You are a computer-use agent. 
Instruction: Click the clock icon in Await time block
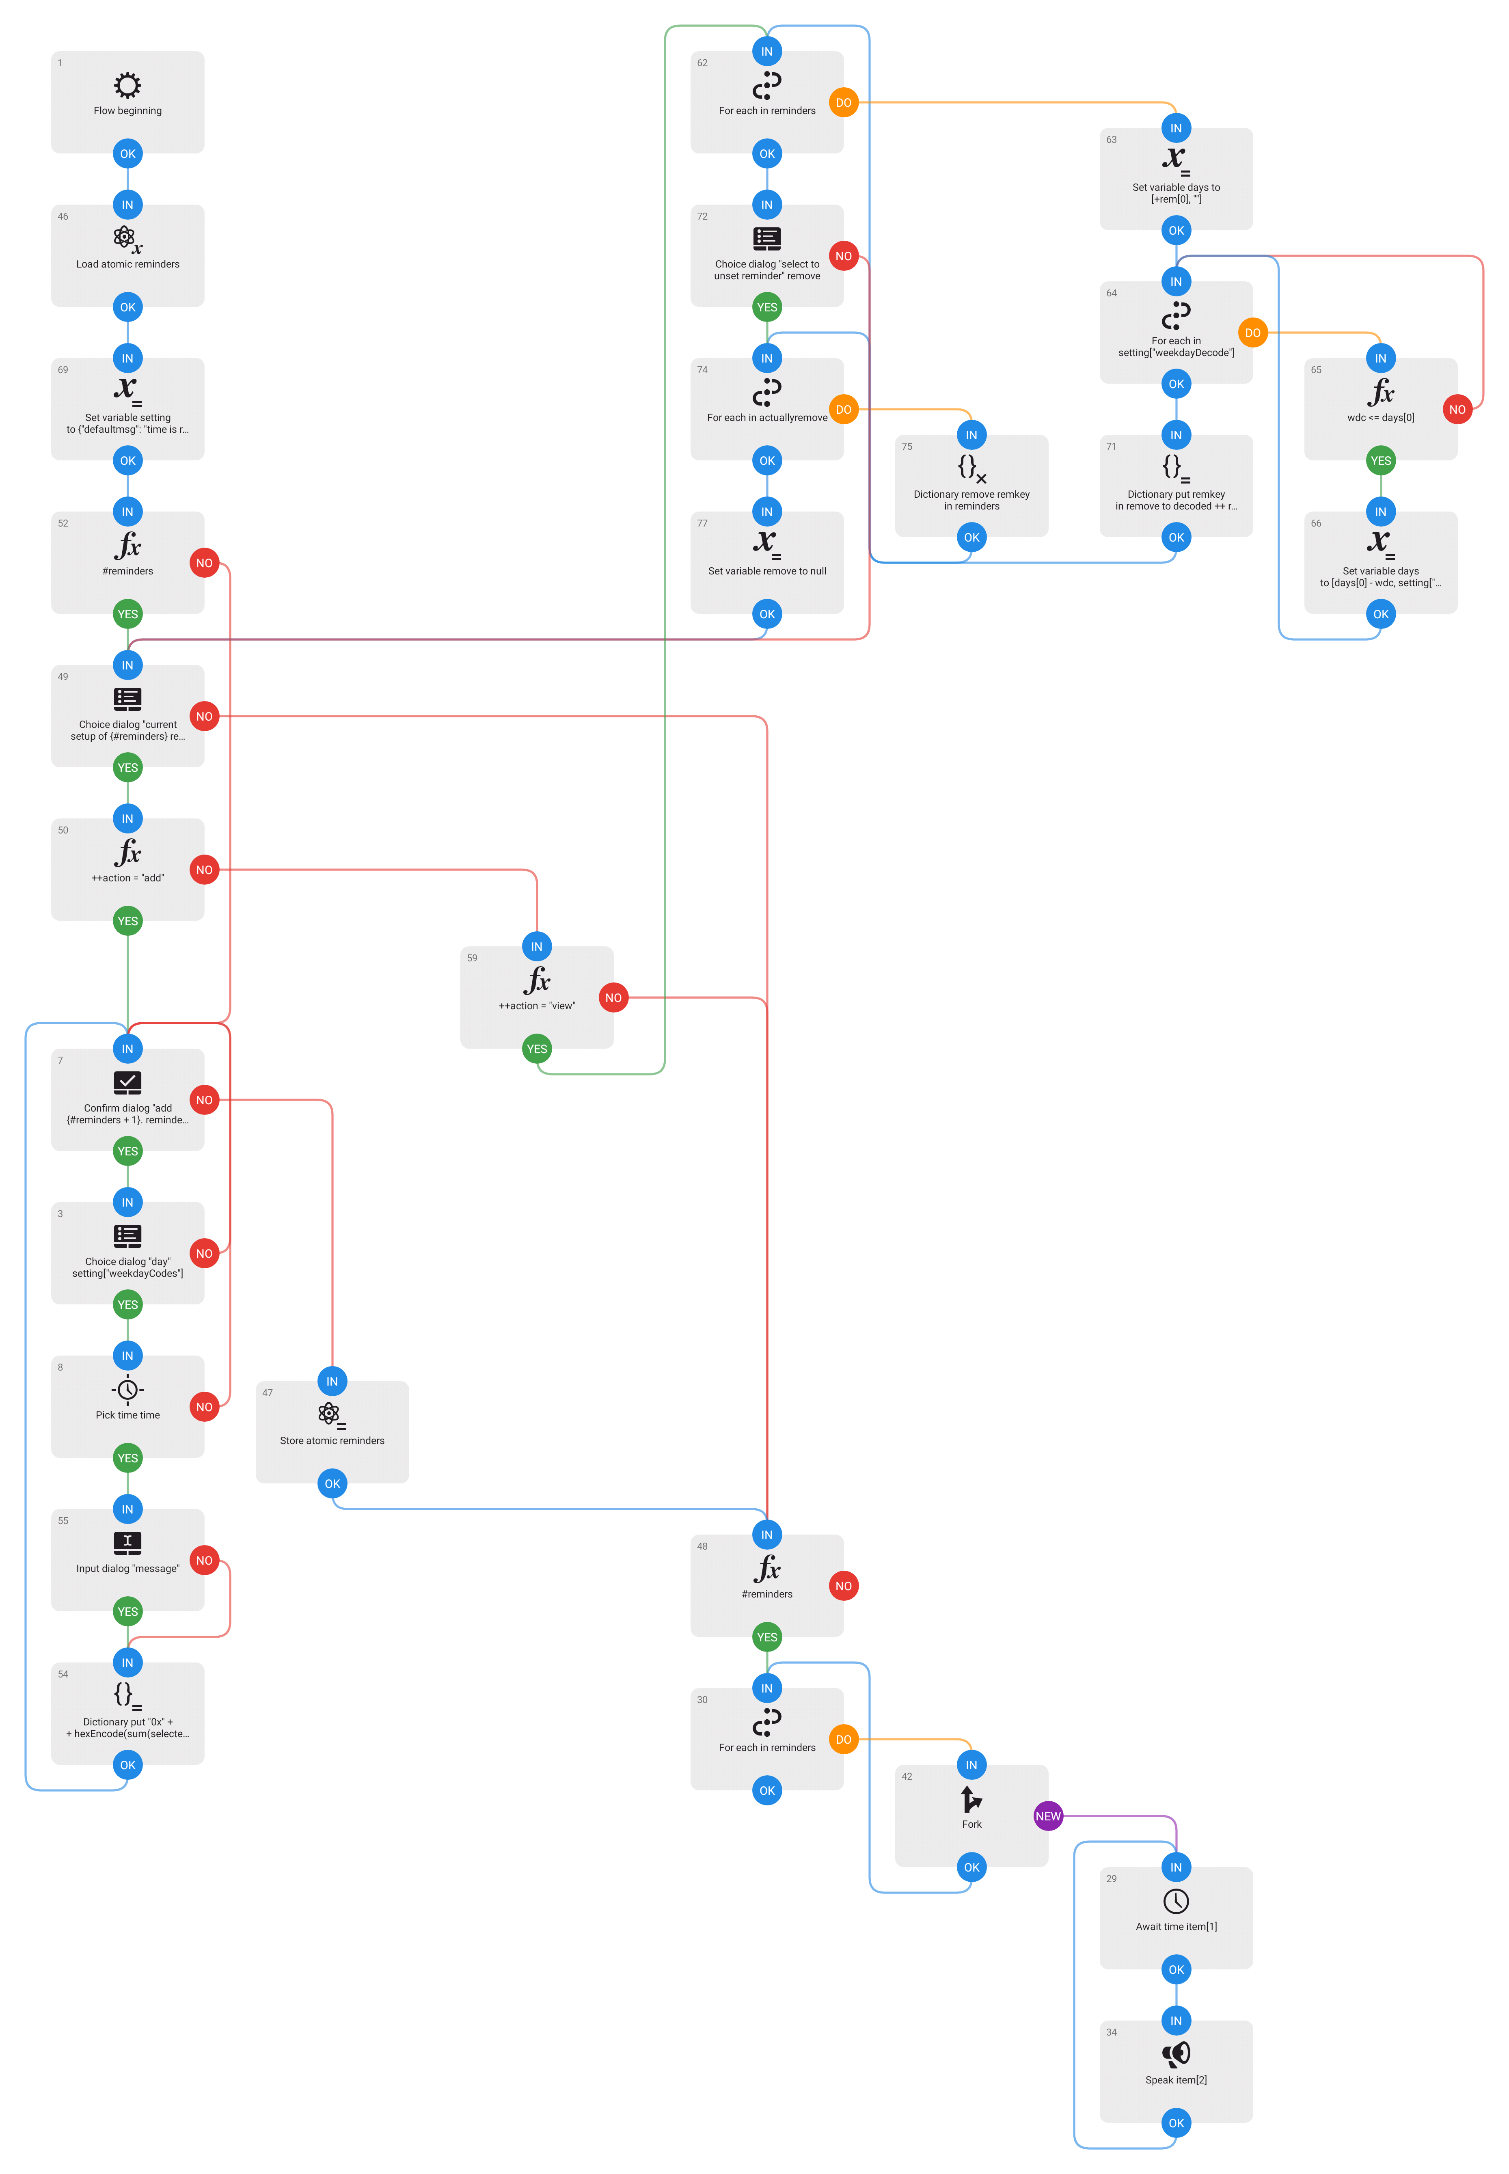click(x=1176, y=1901)
